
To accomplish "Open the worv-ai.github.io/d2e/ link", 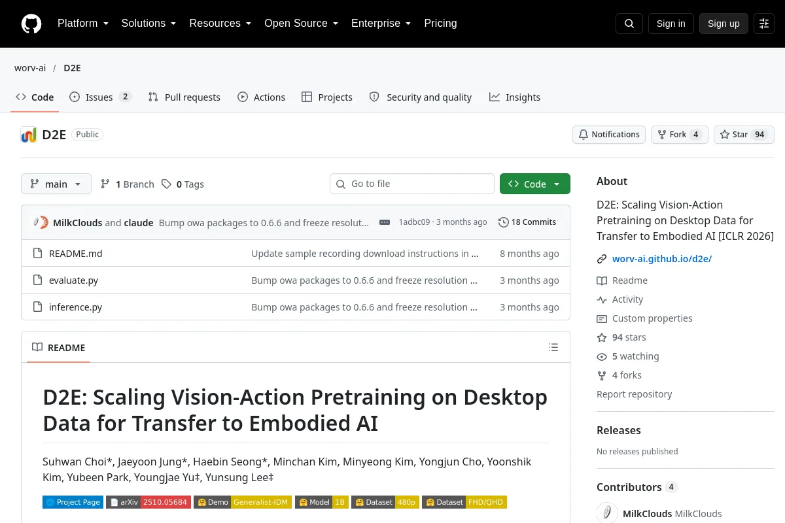I will [x=662, y=259].
